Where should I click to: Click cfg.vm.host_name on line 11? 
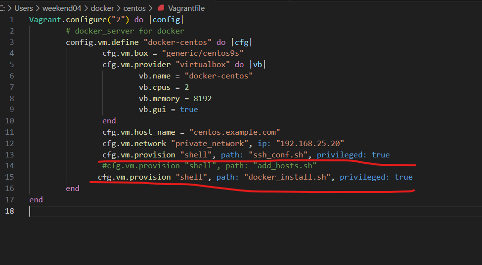(138, 132)
